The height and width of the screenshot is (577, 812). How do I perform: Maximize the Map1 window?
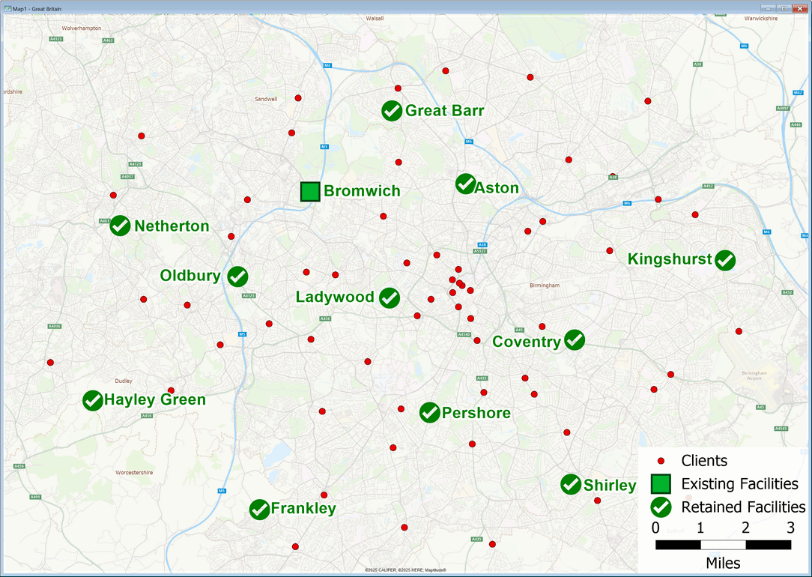click(784, 8)
